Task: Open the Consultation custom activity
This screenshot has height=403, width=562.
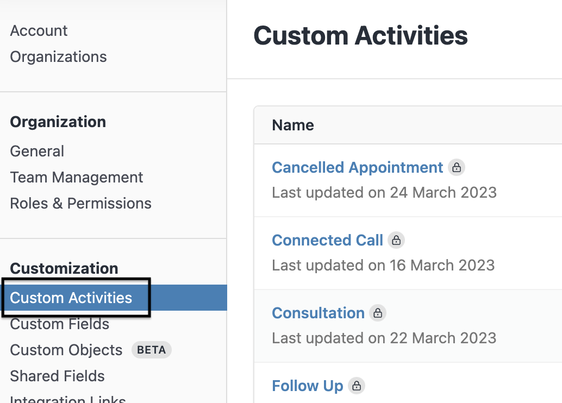Action: 318,313
